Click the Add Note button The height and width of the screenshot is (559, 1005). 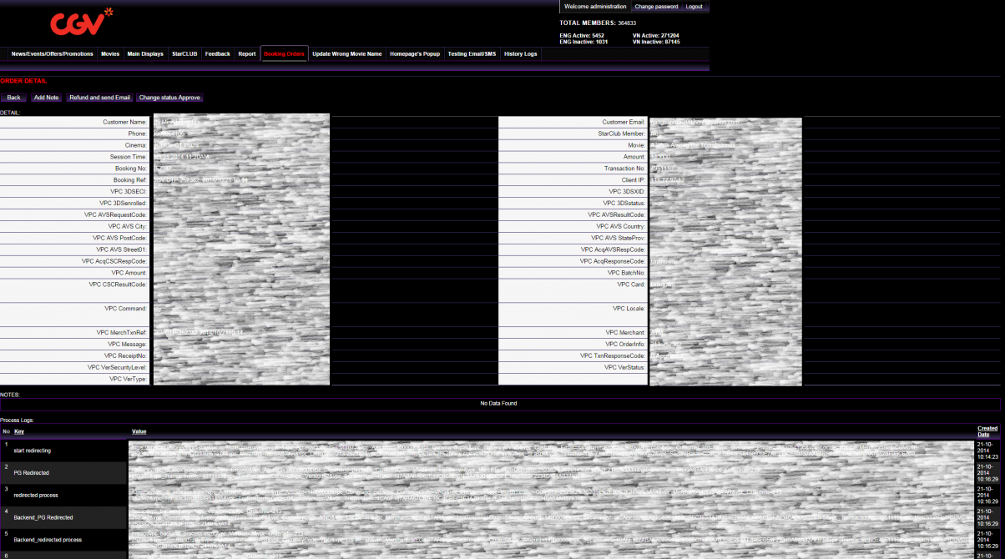point(46,98)
